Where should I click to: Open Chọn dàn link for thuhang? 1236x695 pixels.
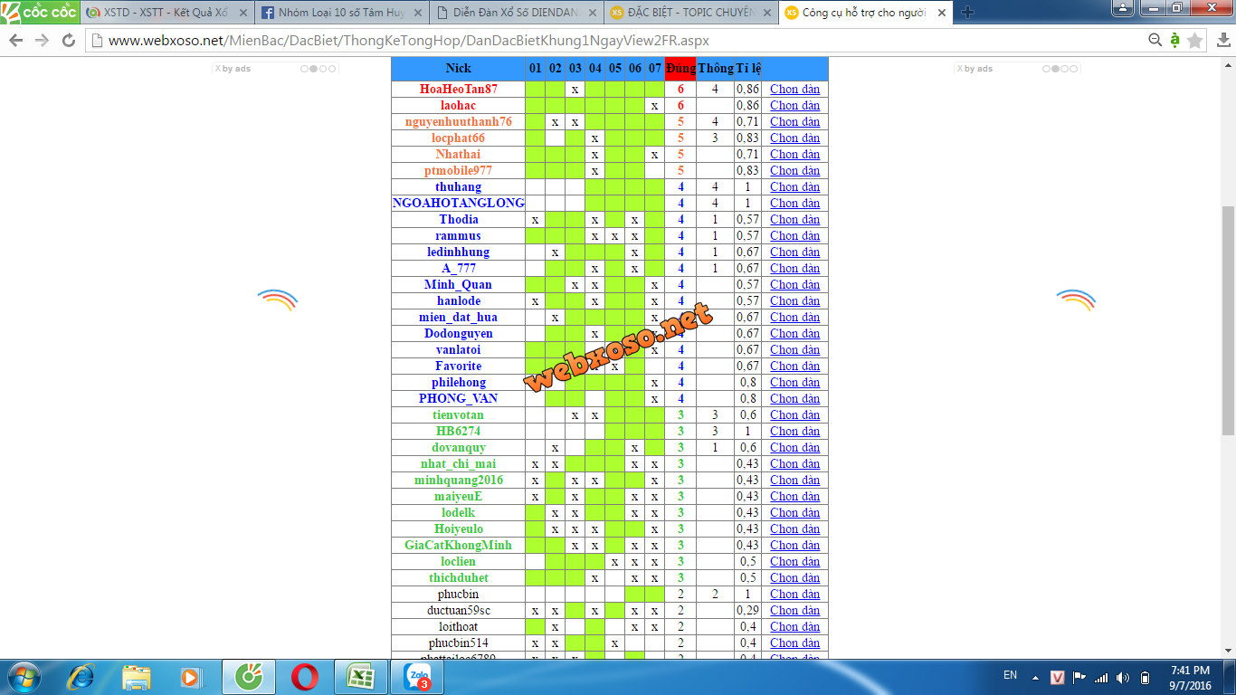(x=794, y=187)
